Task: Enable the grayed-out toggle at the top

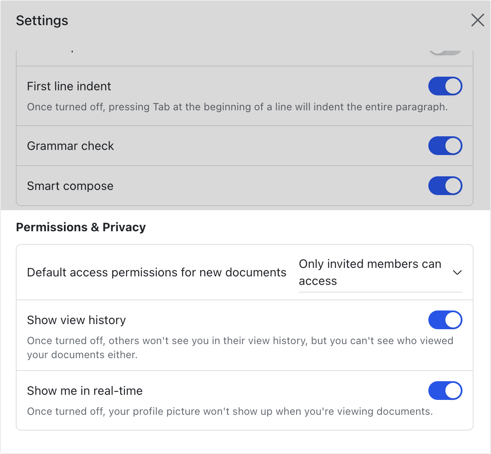Action: tap(445, 51)
